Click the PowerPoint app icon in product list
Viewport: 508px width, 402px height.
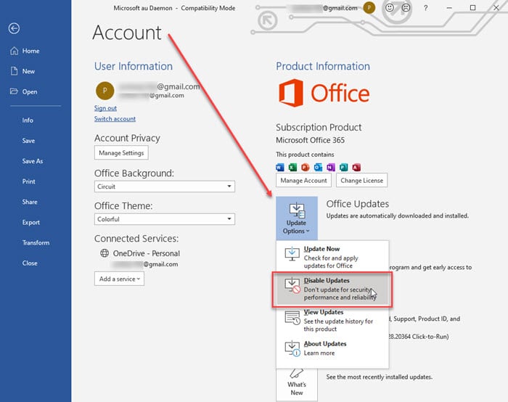click(x=306, y=167)
